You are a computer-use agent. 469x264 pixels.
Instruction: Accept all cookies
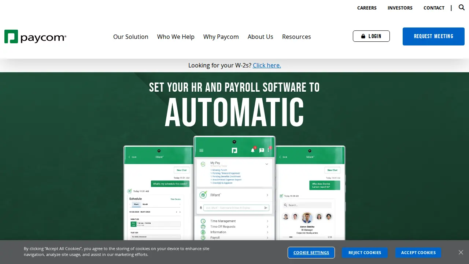[x=418, y=253]
